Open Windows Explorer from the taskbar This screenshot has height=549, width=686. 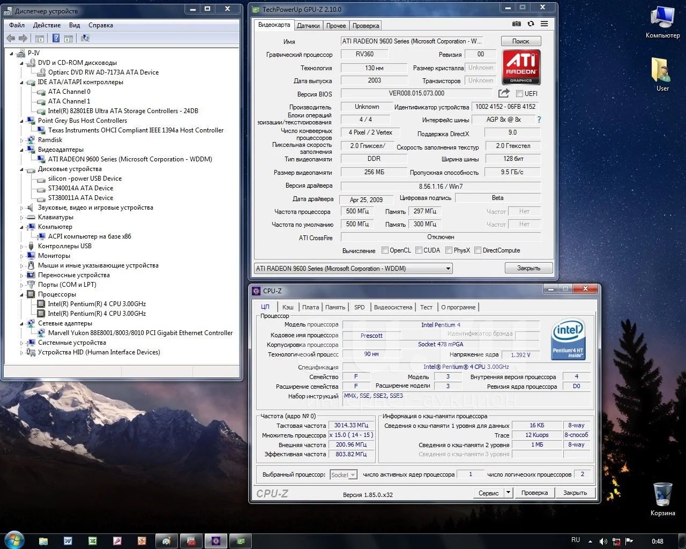click(43, 541)
